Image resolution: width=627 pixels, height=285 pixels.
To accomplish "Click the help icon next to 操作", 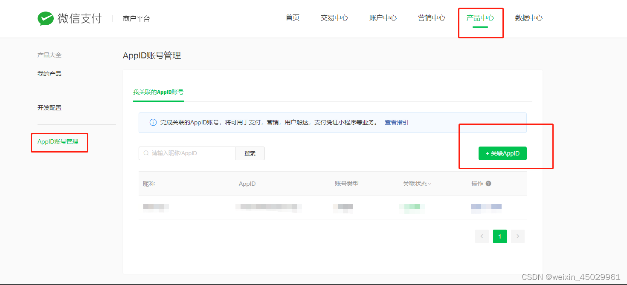I will [488, 184].
